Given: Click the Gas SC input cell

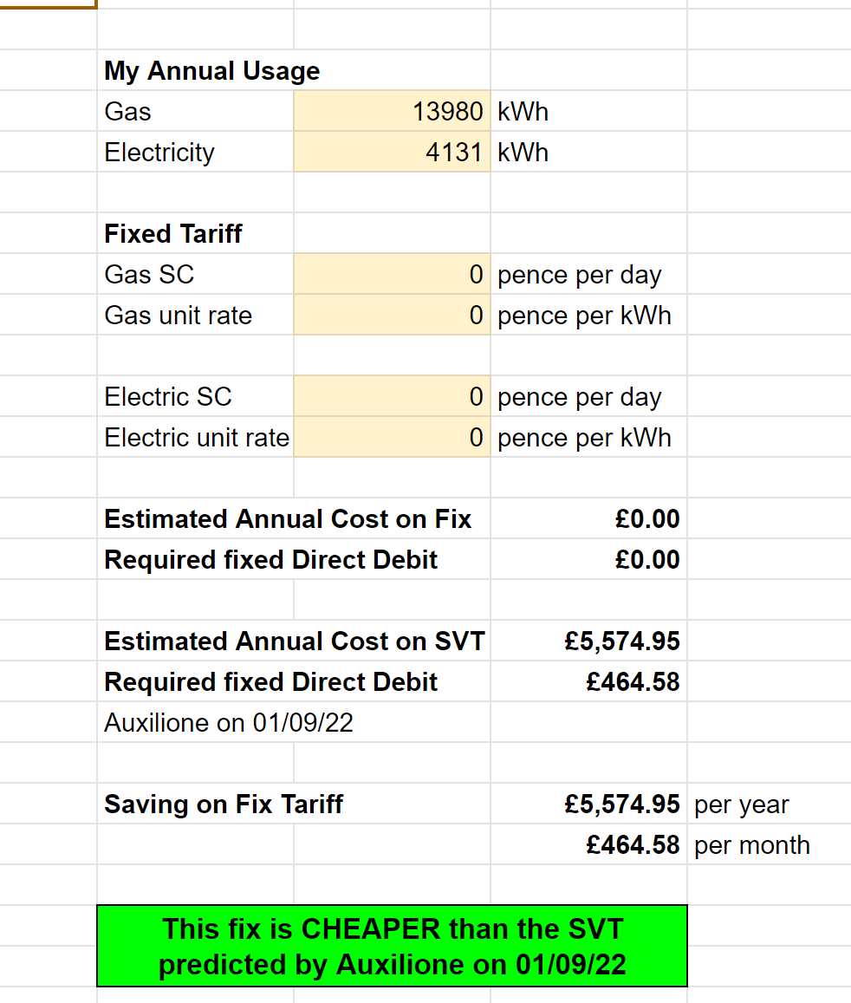Looking at the screenshot, I should point(392,275).
